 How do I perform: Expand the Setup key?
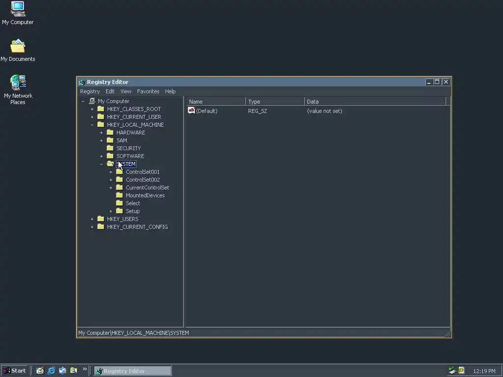111,211
